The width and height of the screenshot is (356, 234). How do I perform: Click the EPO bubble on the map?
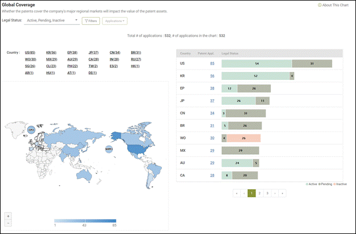(31, 130)
